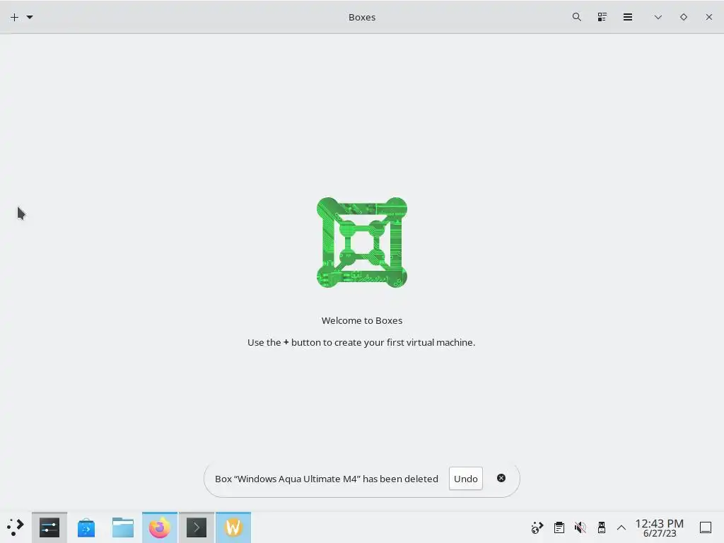Expand hidden system tray icons

click(x=621, y=527)
